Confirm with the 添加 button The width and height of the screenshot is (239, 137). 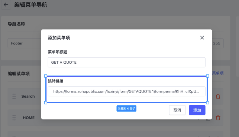[x=197, y=110]
